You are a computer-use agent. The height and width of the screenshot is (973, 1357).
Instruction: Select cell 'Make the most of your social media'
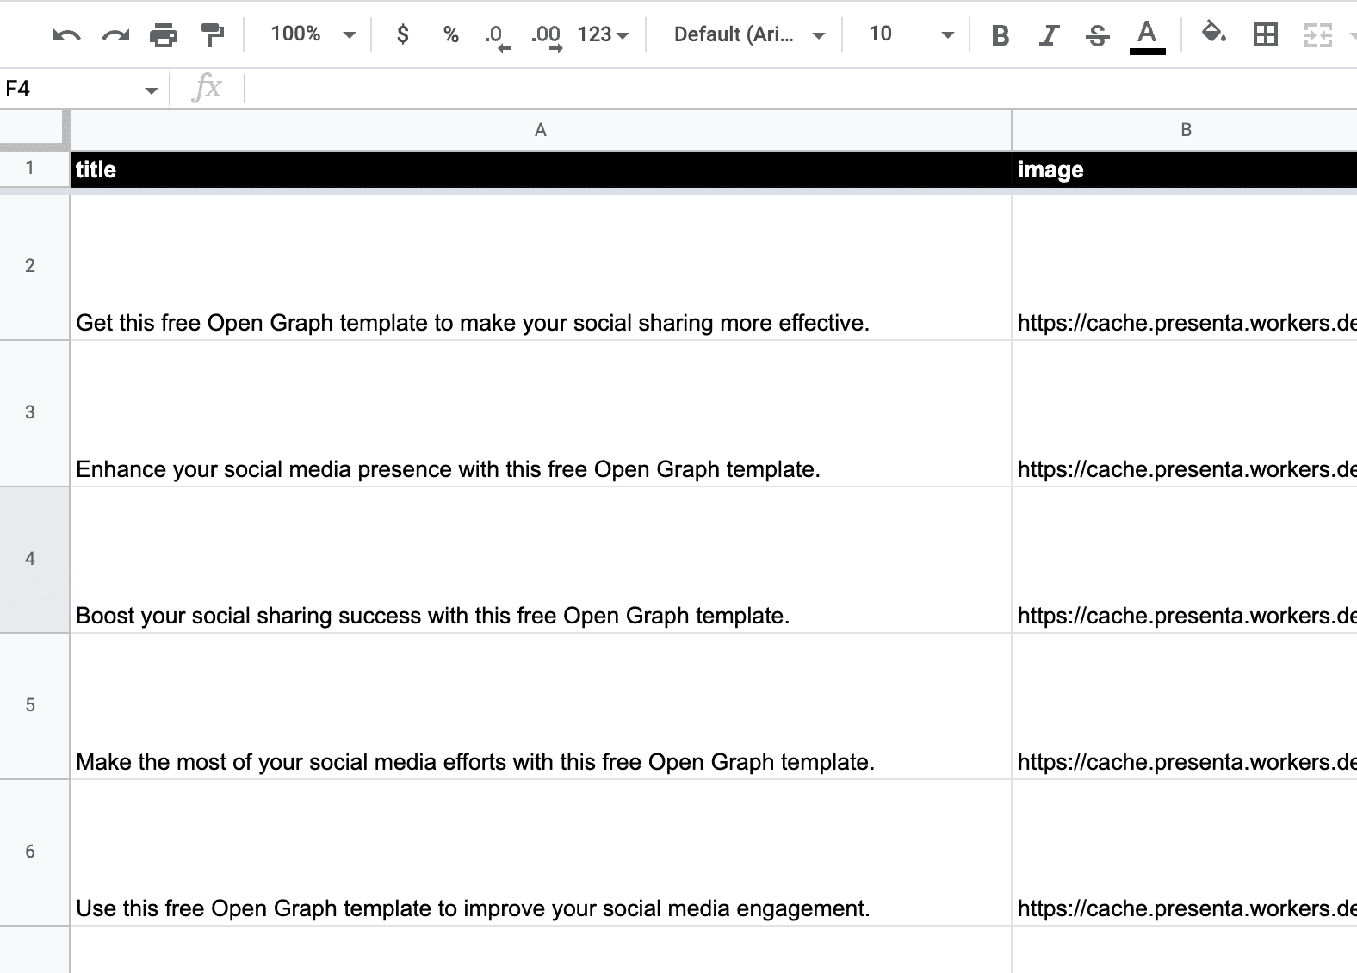[x=541, y=706]
